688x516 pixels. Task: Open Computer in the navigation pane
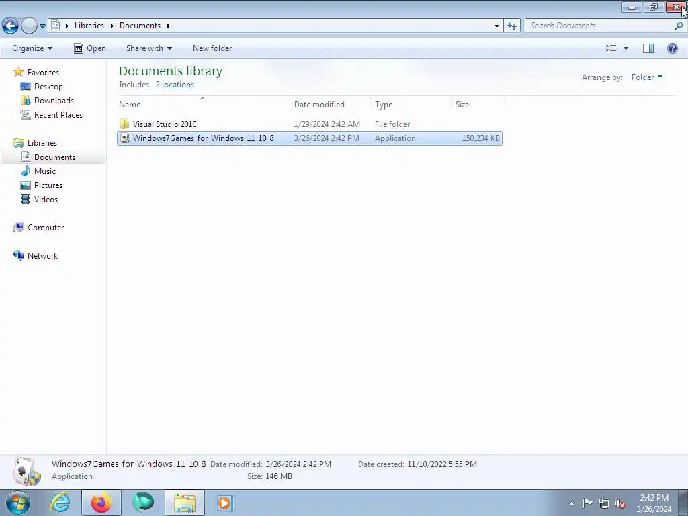[x=46, y=228]
